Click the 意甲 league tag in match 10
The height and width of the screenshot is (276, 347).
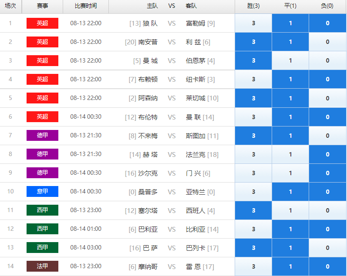(42, 191)
